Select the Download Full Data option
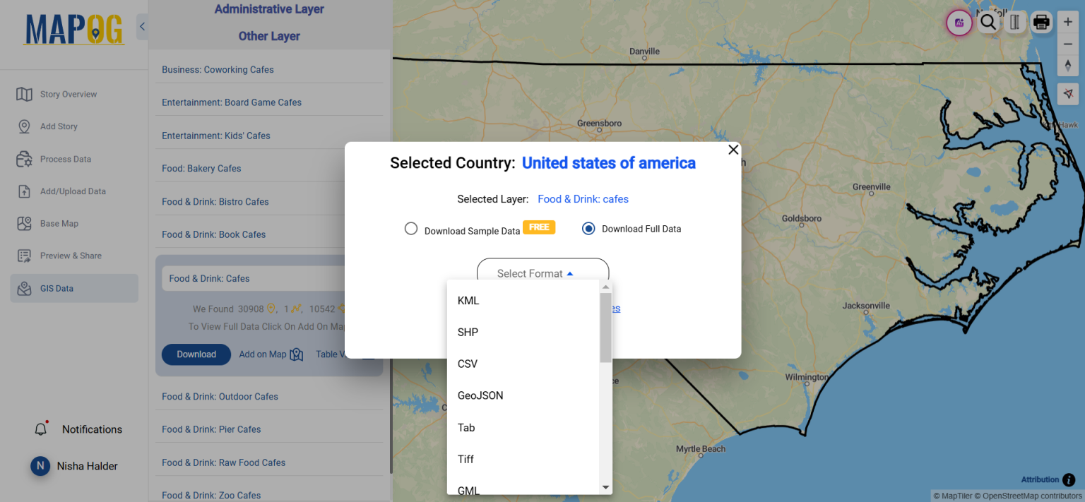 pyautogui.click(x=588, y=228)
